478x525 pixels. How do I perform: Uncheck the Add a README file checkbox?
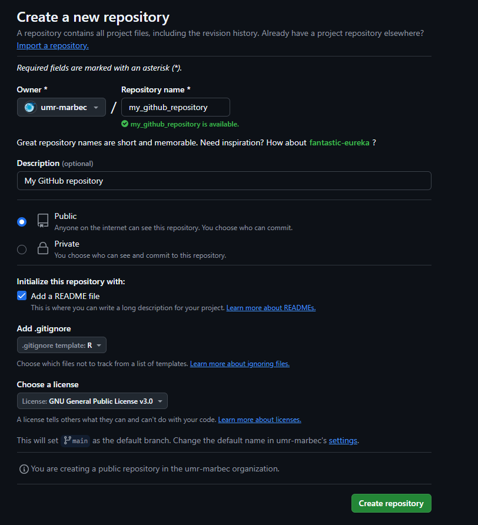click(x=22, y=295)
